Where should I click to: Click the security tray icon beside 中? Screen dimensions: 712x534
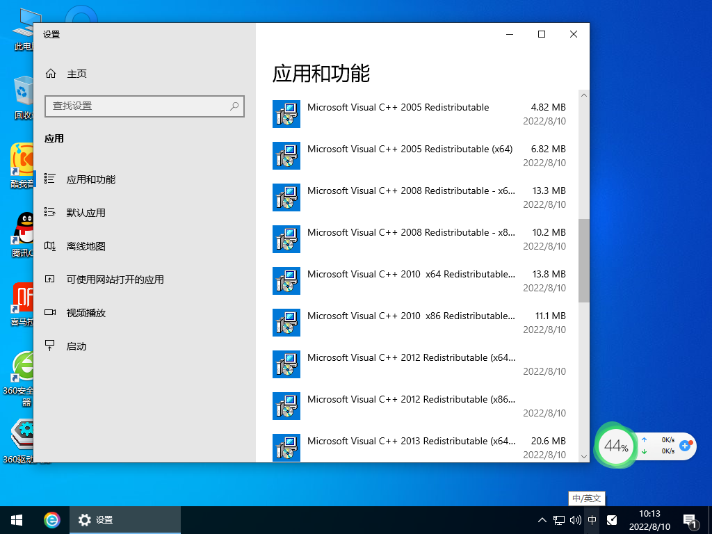click(x=612, y=520)
